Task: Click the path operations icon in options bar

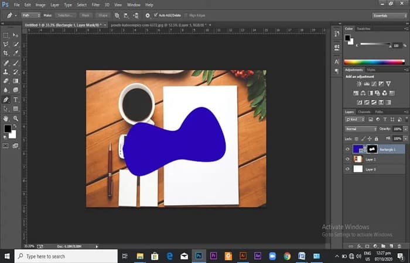Action: coord(117,15)
